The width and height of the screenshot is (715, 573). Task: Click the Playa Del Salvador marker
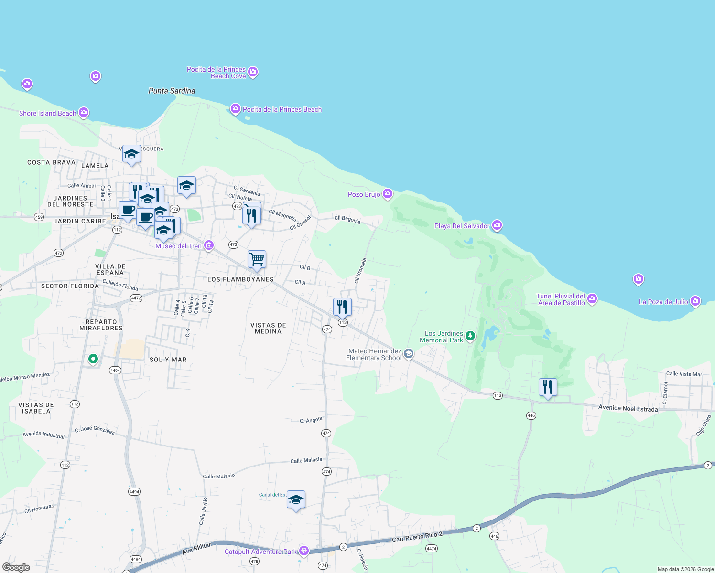(x=497, y=226)
